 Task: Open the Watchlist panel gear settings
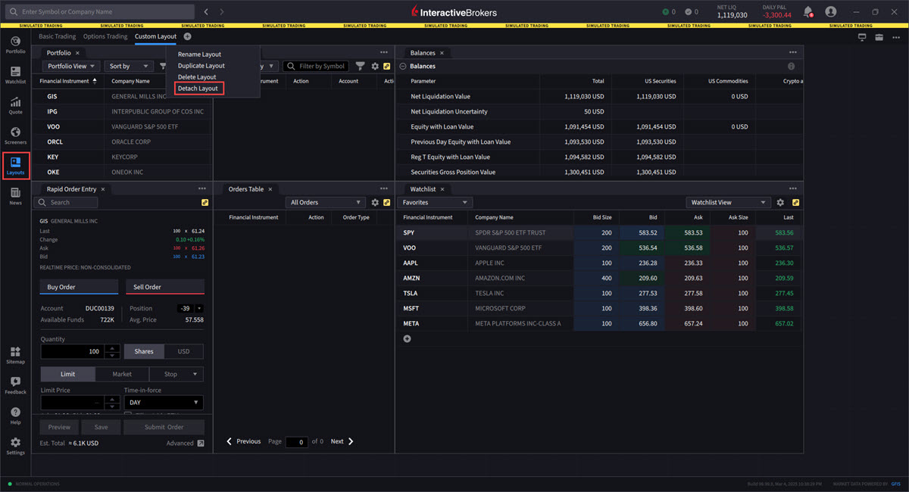(x=780, y=202)
